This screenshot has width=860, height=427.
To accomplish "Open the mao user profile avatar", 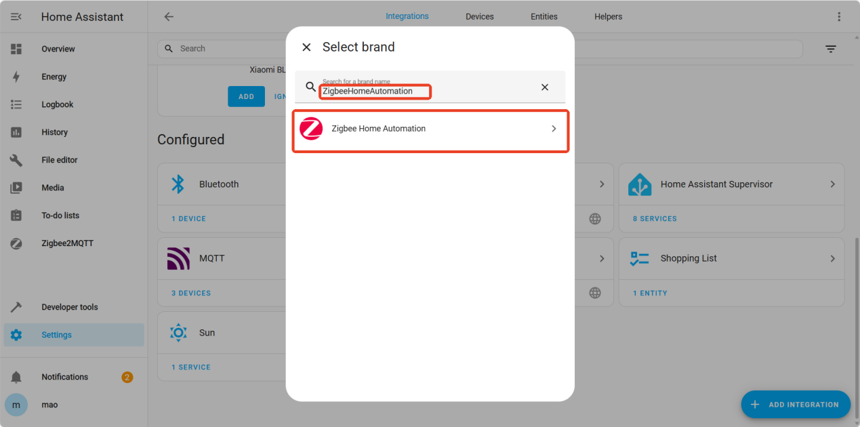I will point(16,405).
